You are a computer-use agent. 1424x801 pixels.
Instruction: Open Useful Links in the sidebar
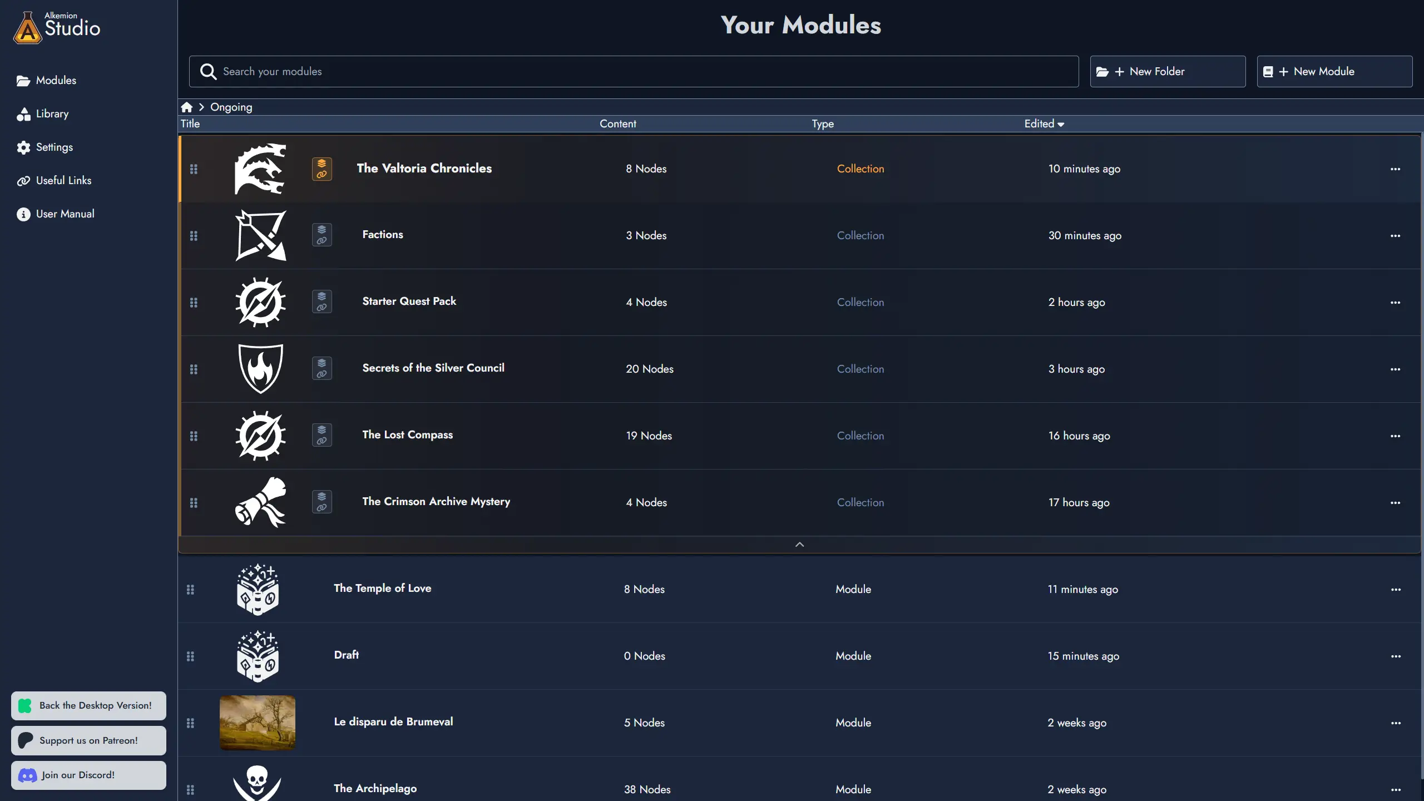63,180
